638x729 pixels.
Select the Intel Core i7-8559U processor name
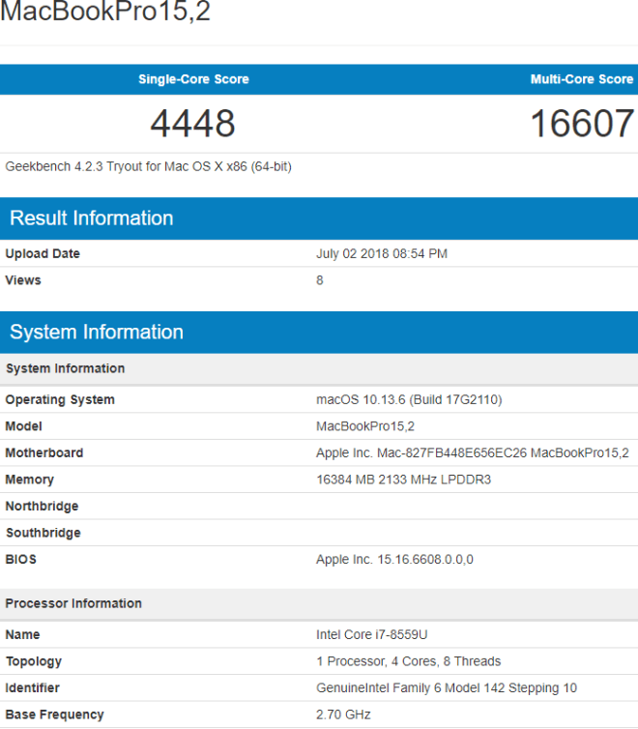pyautogui.click(x=371, y=635)
